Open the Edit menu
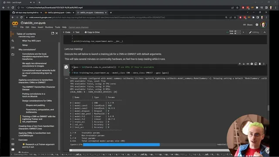279x157 pixels. [27, 27]
